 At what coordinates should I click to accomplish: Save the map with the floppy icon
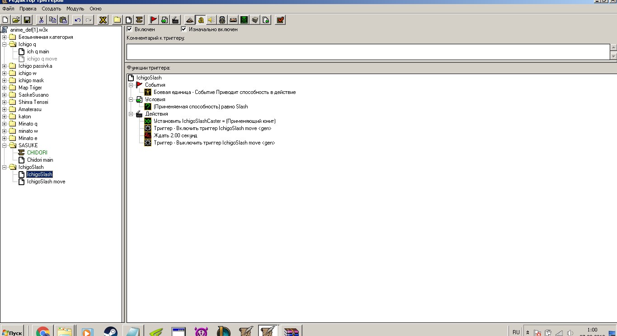click(27, 20)
